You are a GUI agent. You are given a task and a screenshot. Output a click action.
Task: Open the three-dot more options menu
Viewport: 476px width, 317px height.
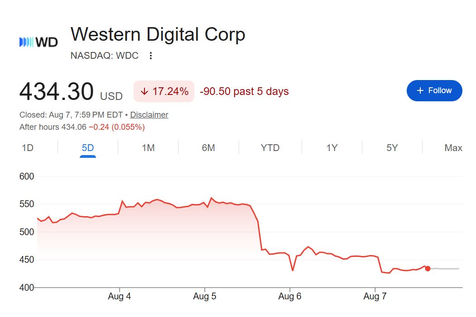(150, 56)
